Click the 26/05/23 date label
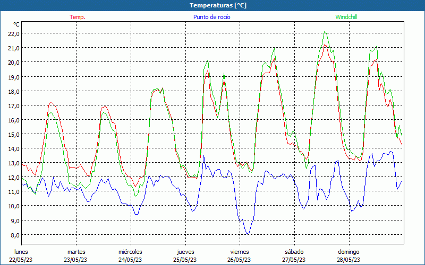Image resolution: width=425 pixels, height=265 pixels. 240,260
